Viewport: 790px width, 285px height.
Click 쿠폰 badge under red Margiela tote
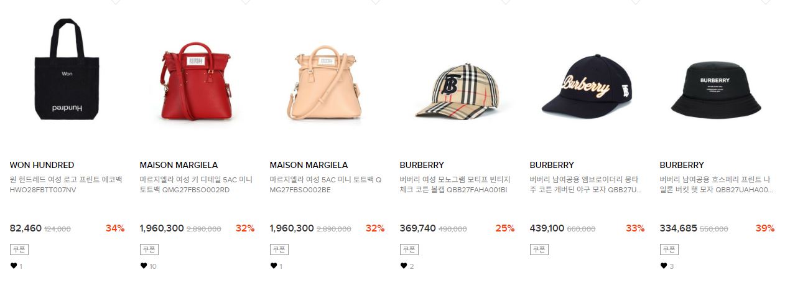click(149, 250)
